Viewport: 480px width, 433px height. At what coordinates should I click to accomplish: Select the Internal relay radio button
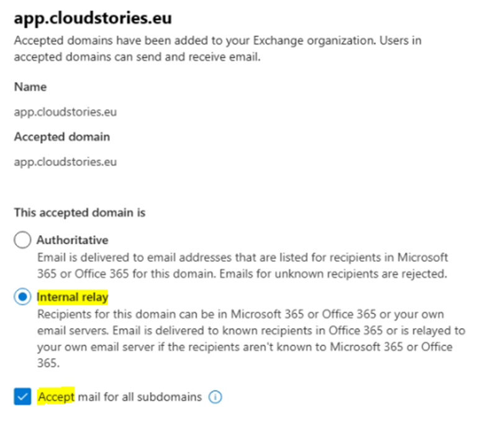pos(22,298)
